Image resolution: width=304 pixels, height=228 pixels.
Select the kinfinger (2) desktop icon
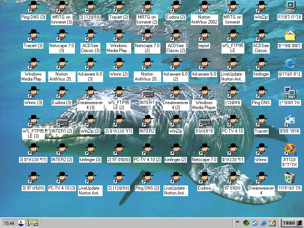176,153
